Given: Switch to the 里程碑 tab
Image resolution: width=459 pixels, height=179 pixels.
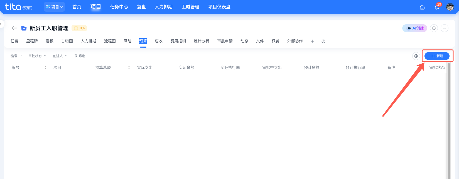Looking at the screenshot, I should (32, 41).
